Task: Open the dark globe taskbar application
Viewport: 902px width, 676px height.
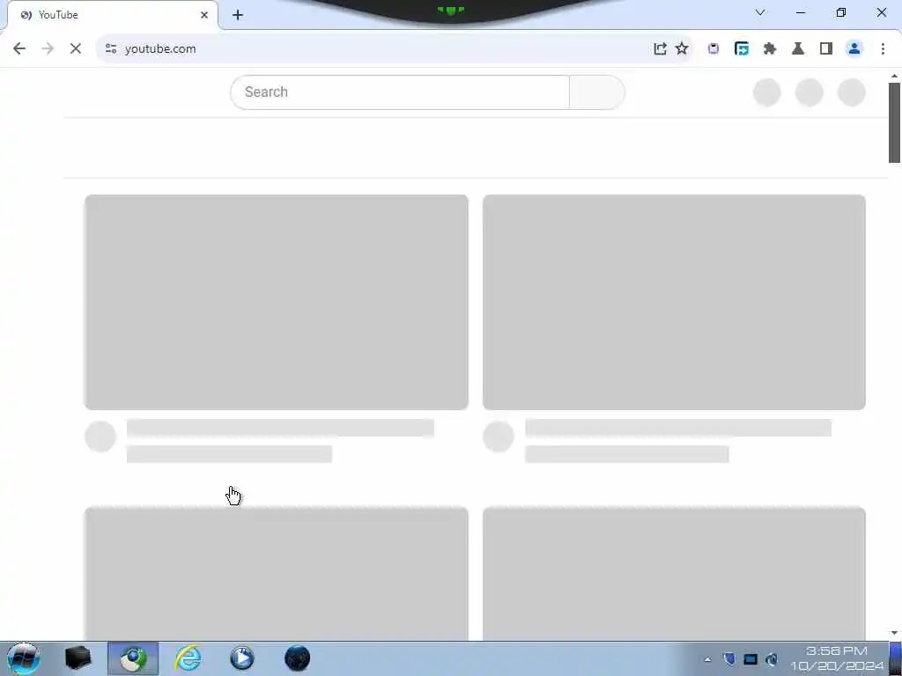Action: pyautogui.click(x=297, y=658)
